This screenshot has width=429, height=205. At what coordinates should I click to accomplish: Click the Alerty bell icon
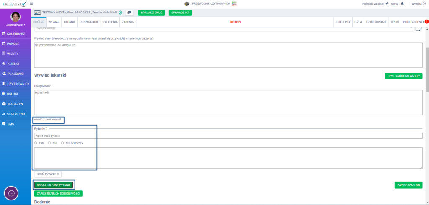(x=401, y=3)
